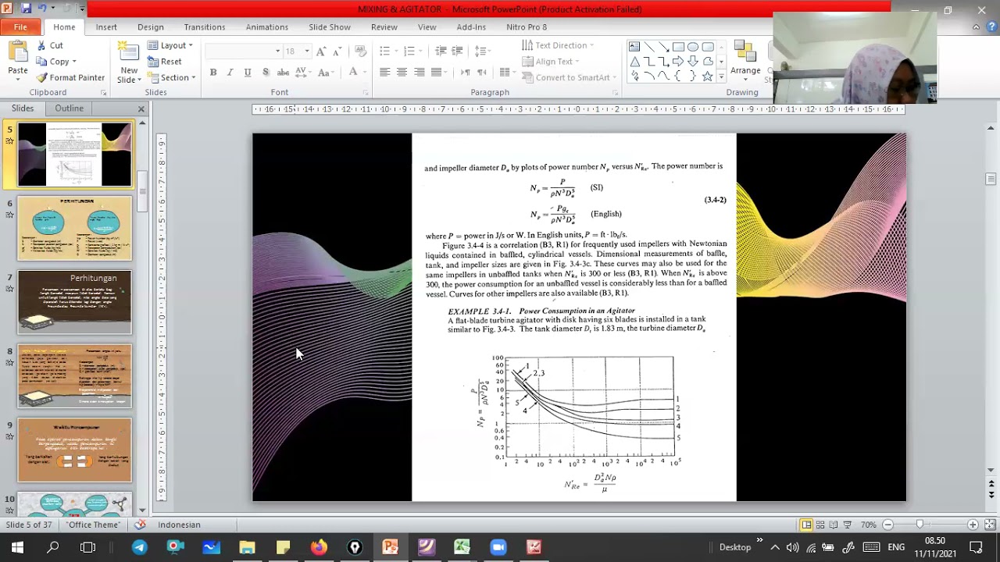This screenshot has height=562, width=1000.
Task: Click the Indonesian language status button
Action: 179,525
